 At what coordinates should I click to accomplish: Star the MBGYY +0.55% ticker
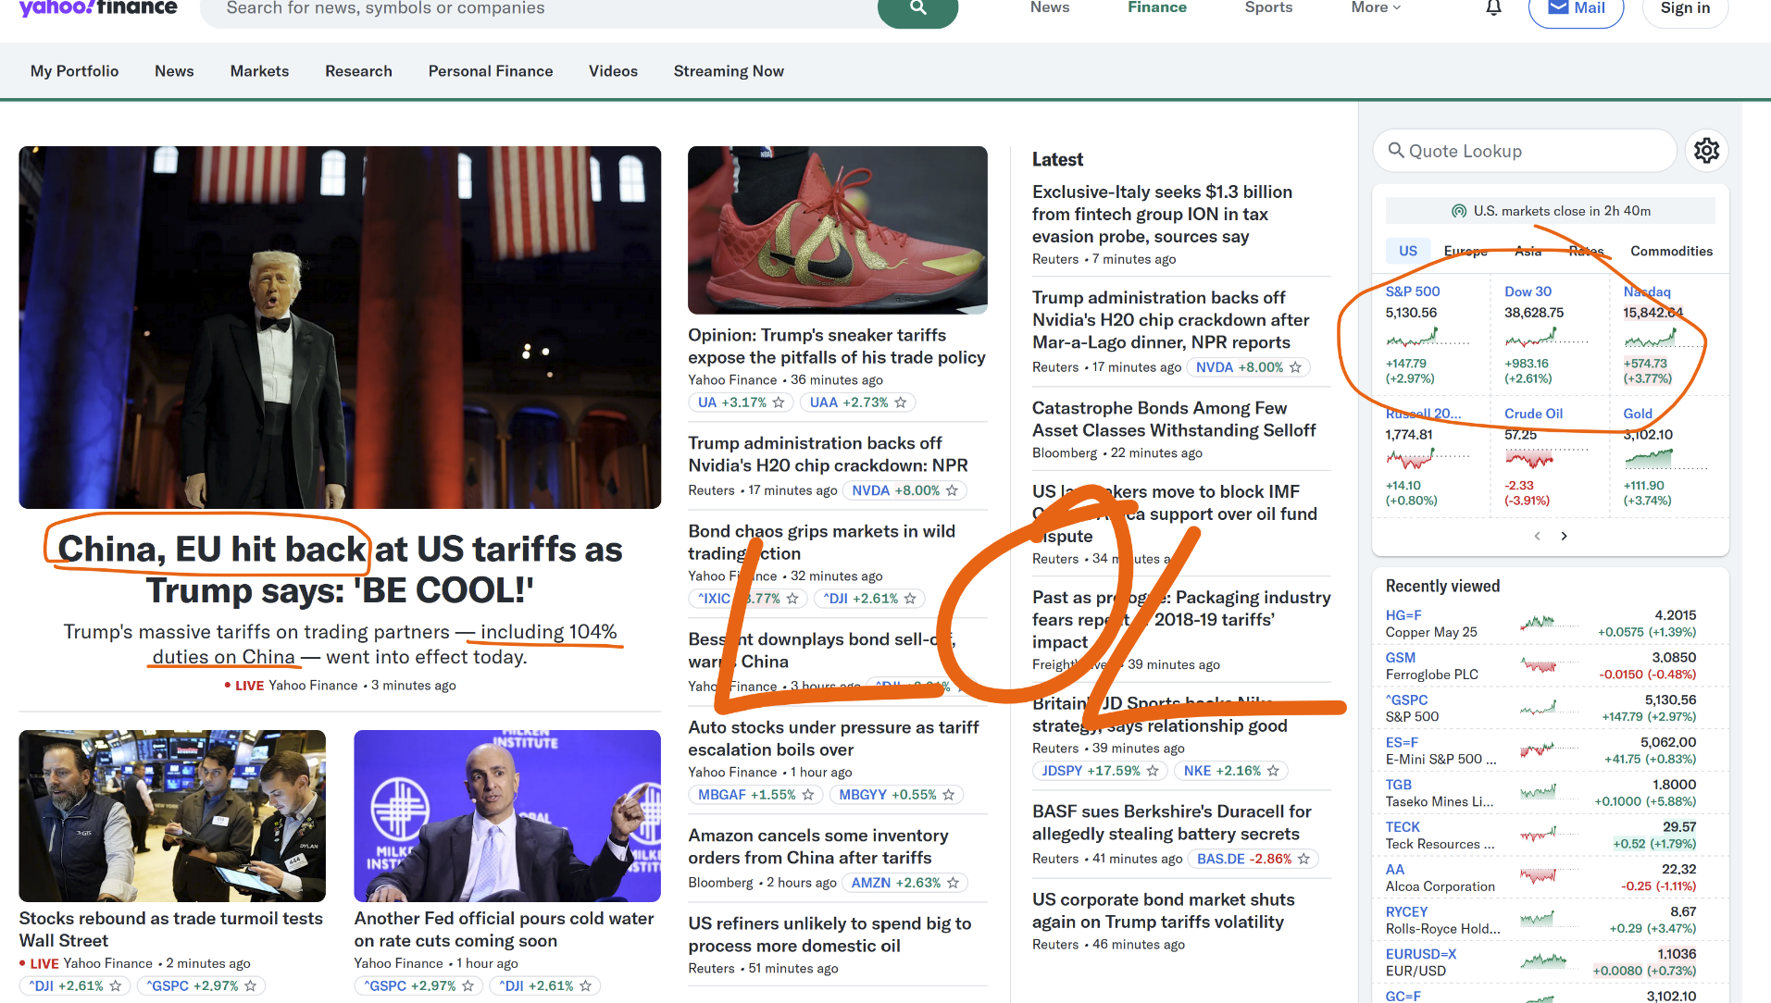[948, 795]
